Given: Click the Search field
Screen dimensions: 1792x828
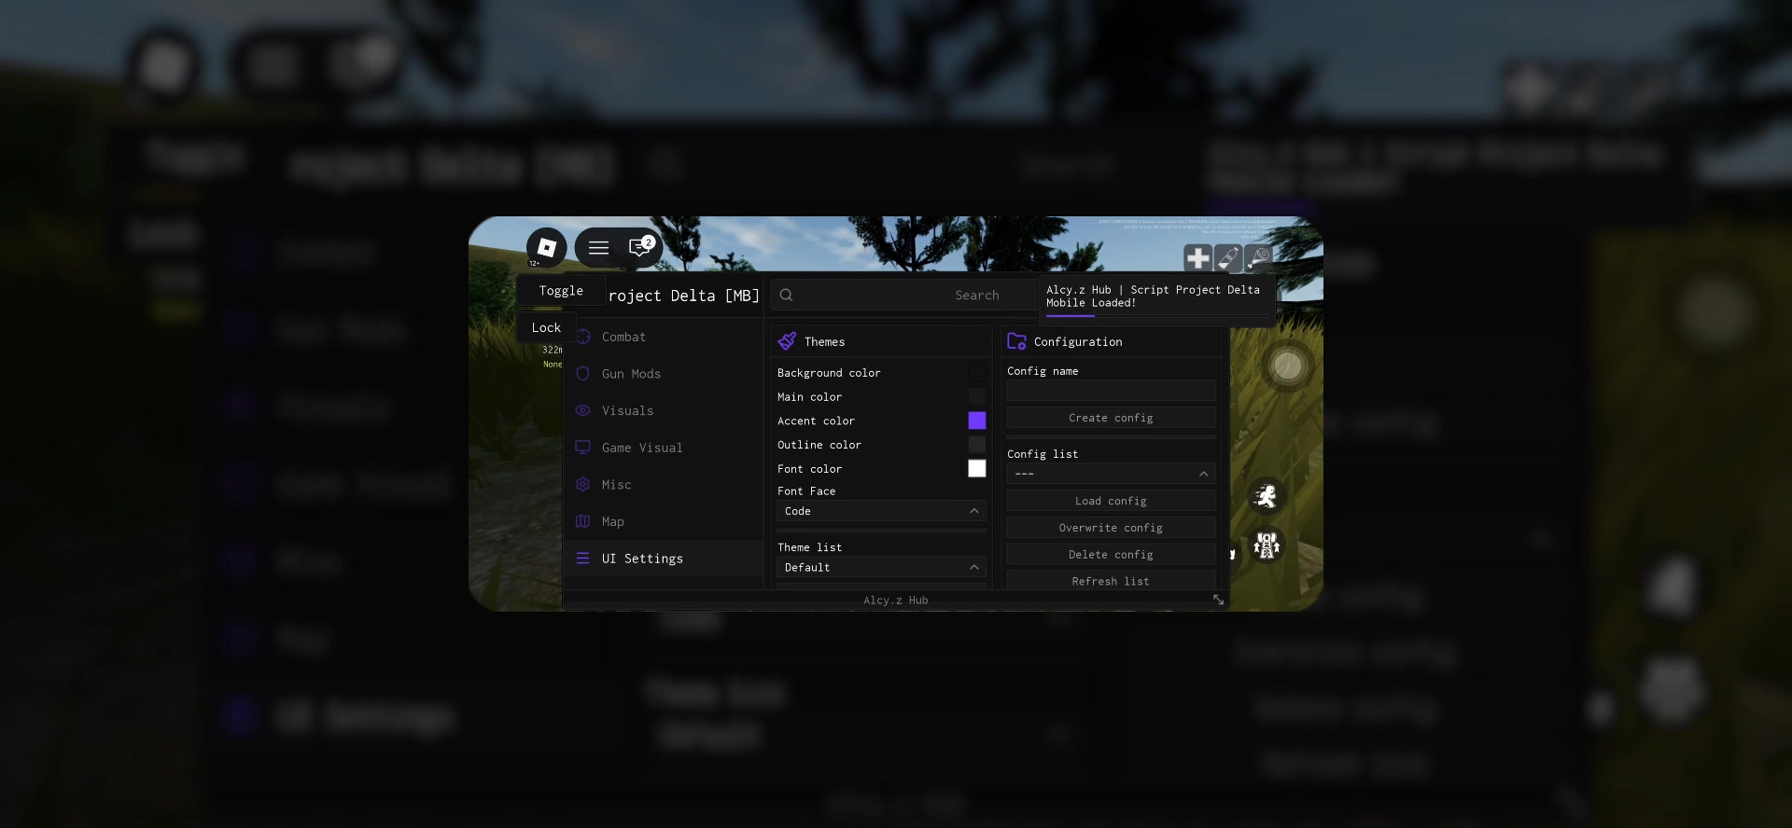Looking at the screenshot, I should pyautogui.click(x=903, y=295).
